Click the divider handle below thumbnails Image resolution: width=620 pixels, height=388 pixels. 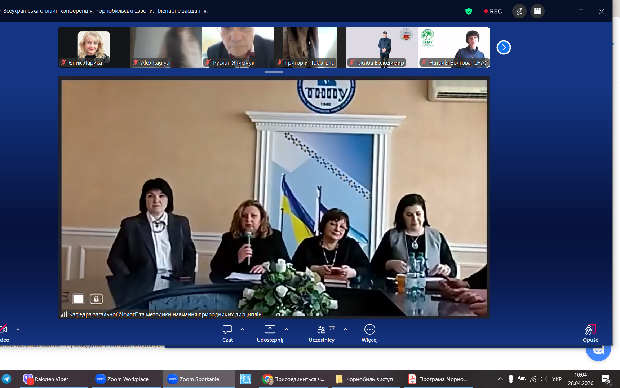tap(274, 72)
